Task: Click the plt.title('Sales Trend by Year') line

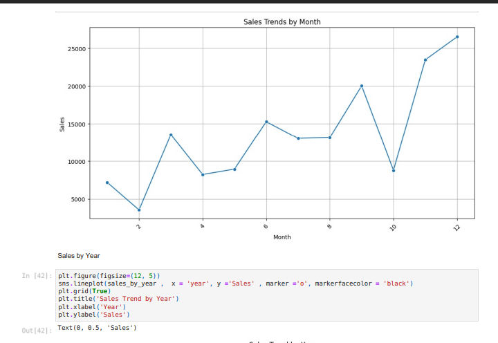Action: 118,299
